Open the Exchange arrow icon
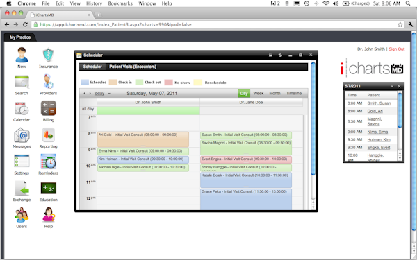The image size is (417, 260). pos(22,188)
